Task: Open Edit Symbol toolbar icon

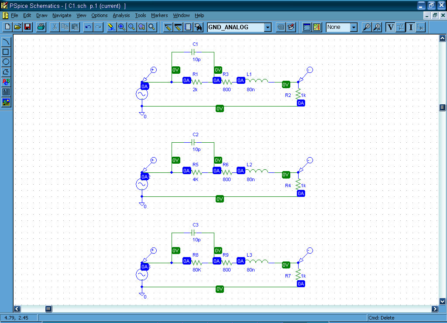Action: click(291, 27)
